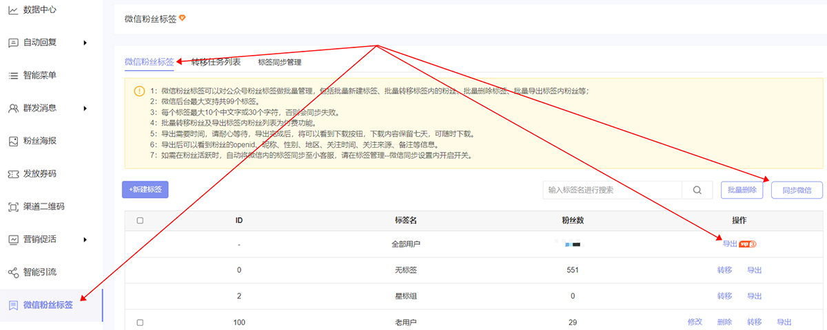Click the 标签名 column header
827x330 pixels.
406,221
